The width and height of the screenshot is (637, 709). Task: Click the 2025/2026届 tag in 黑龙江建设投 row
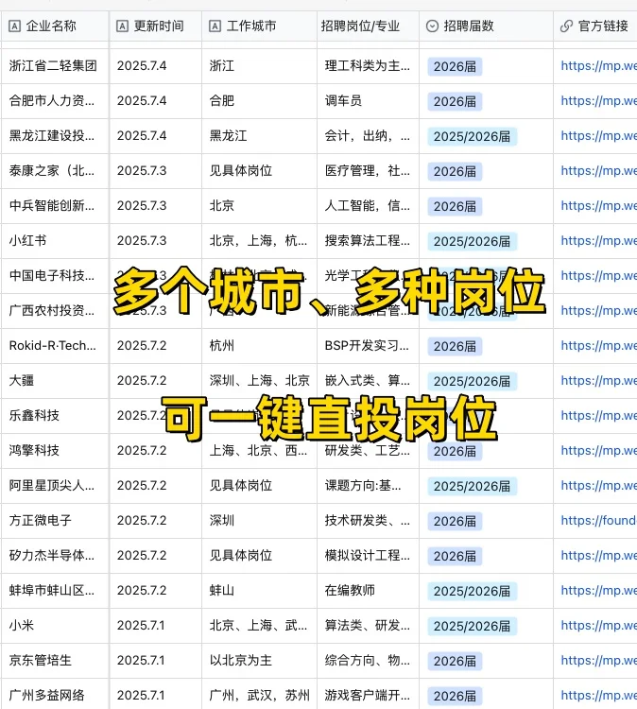point(472,136)
